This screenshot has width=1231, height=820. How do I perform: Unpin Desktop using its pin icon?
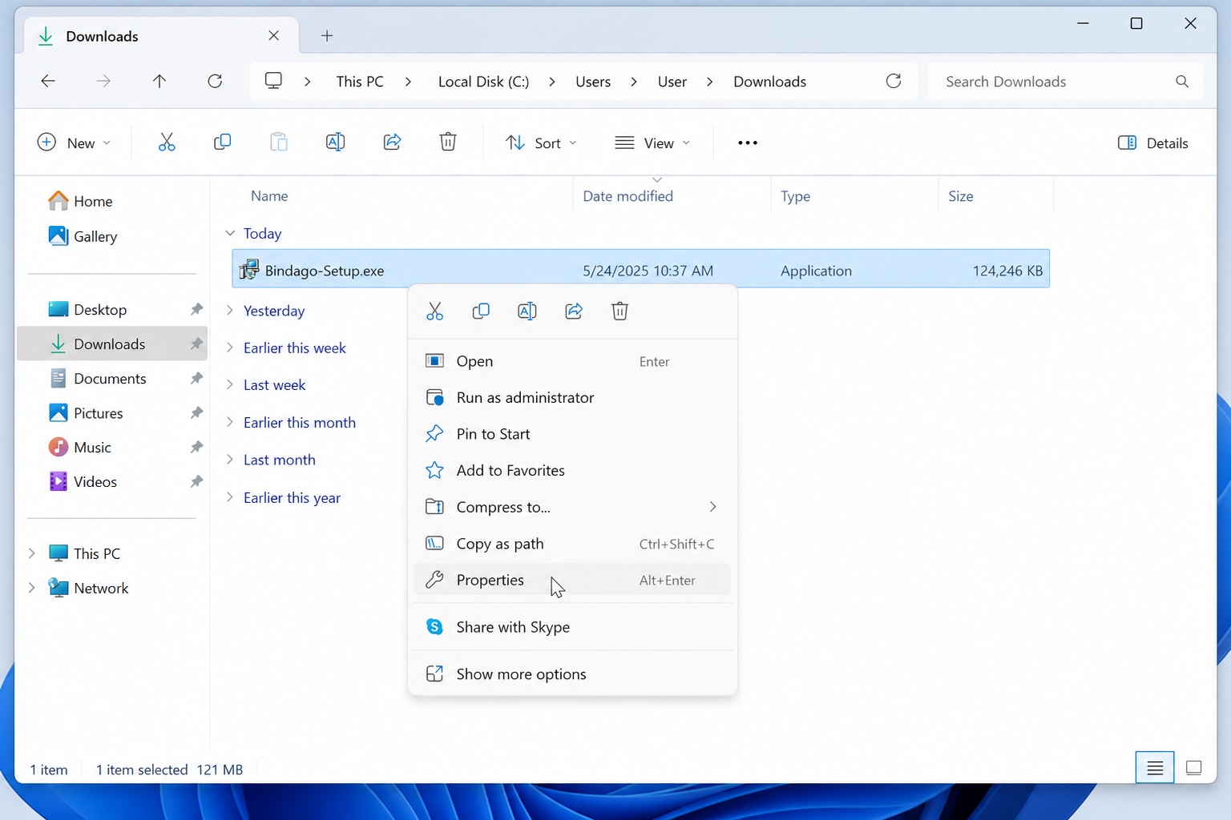196,309
